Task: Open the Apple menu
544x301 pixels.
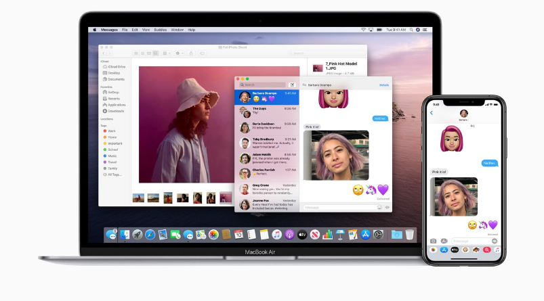Action: click(x=94, y=30)
